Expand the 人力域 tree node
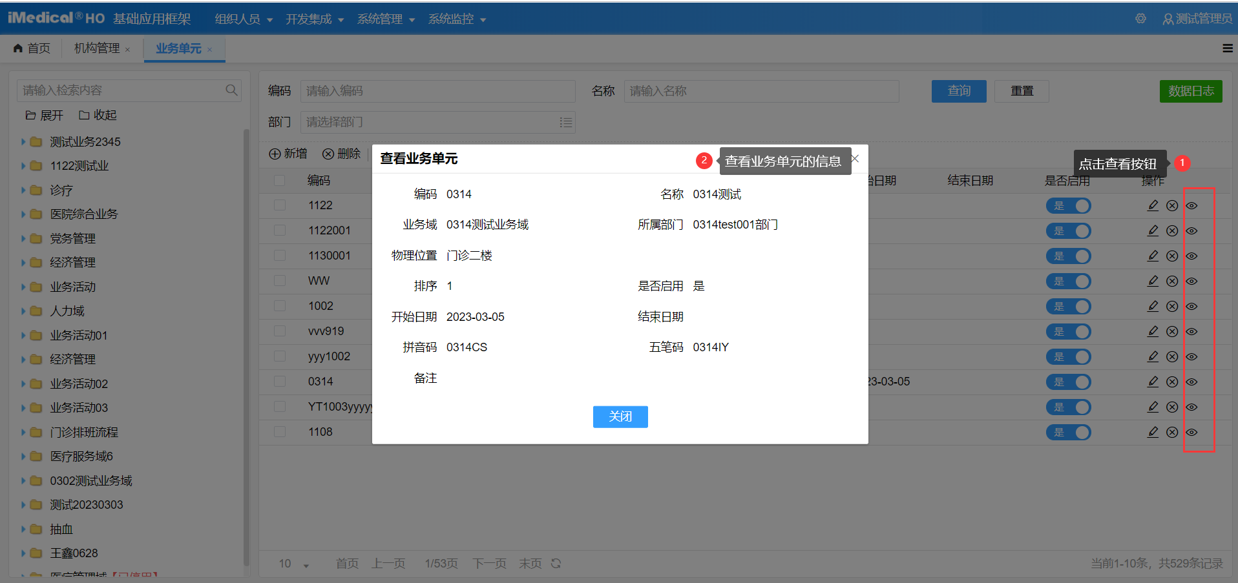The height and width of the screenshot is (583, 1238). (23, 311)
